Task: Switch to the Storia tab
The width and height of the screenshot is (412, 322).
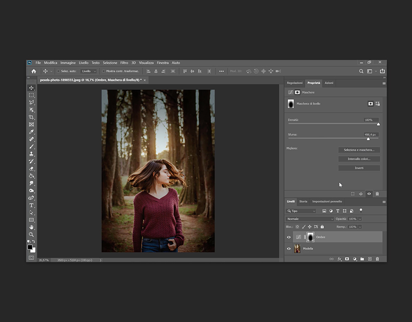Action: [x=303, y=202]
